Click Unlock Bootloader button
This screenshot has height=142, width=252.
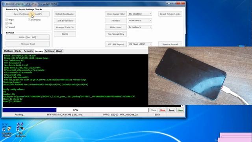click(x=65, y=14)
